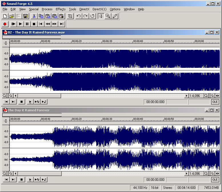Play Normal in lower window playbar
Image resolution: width=222 pixels, height=192 pixels.
click(30, 179)
